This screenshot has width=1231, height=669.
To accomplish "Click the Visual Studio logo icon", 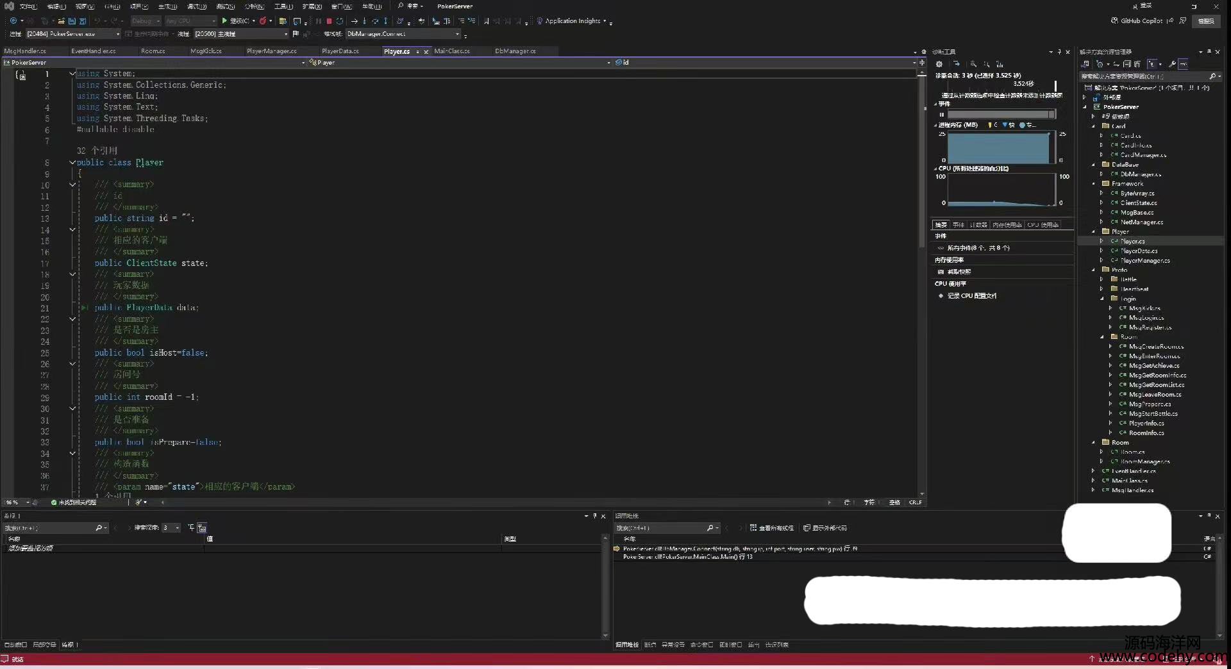I will 9,6.
